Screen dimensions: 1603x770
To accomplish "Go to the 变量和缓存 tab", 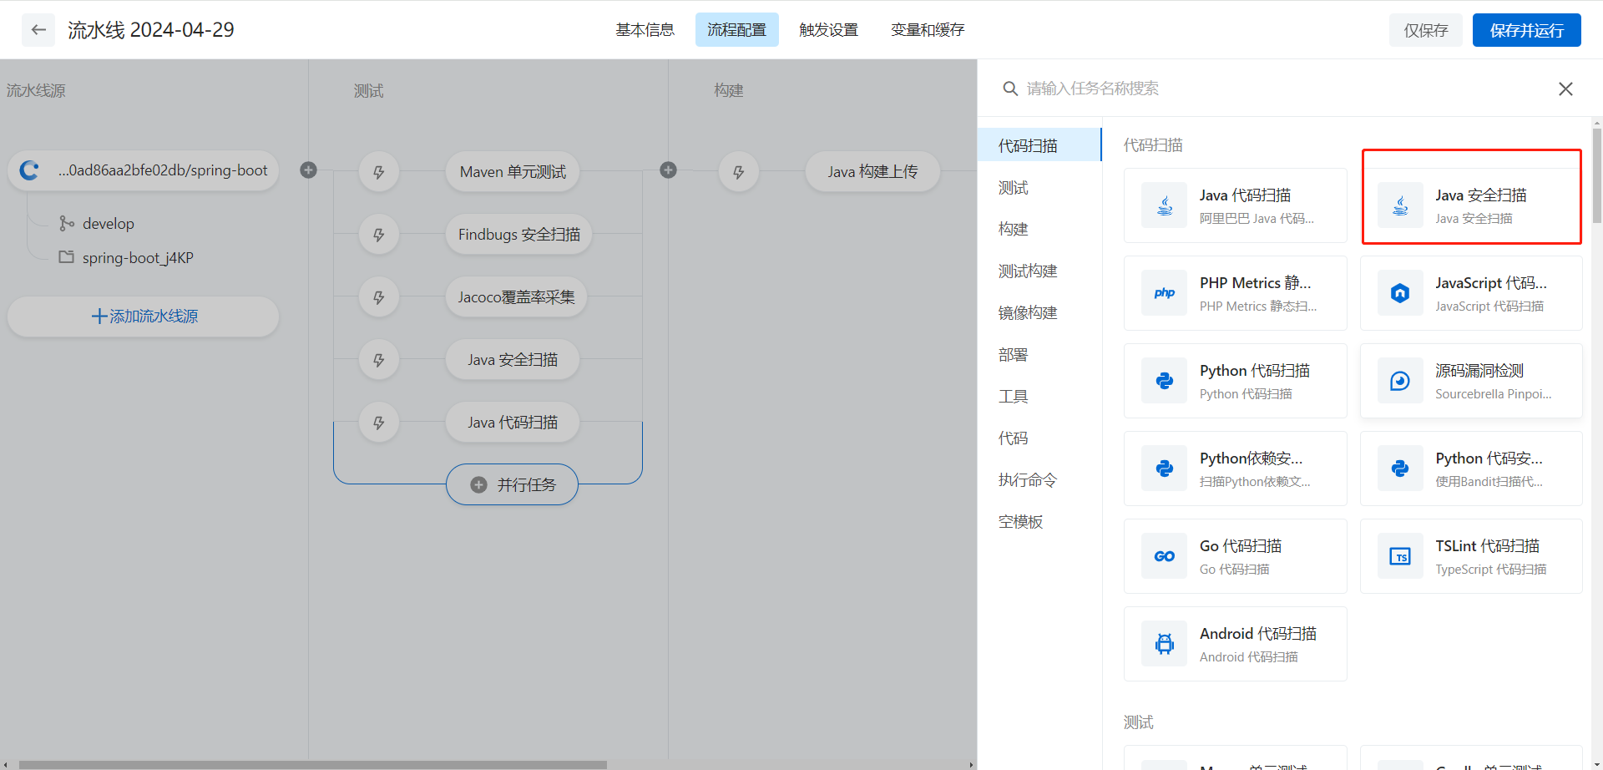I will (x=927, y=30).
